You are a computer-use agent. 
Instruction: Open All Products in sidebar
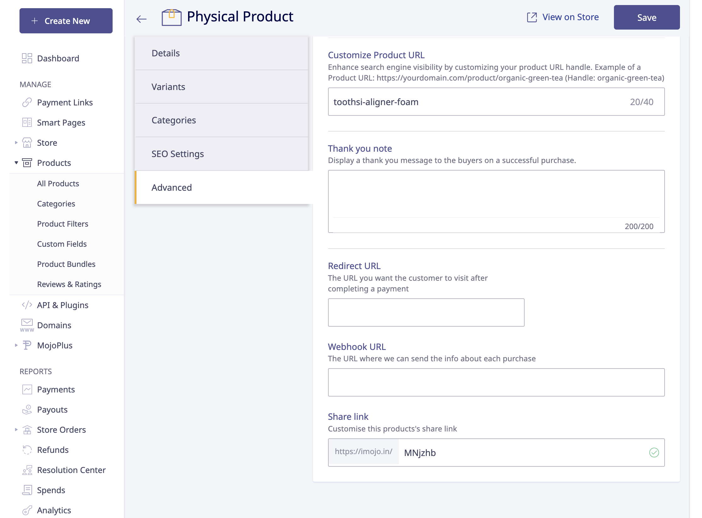pos(58,183)
